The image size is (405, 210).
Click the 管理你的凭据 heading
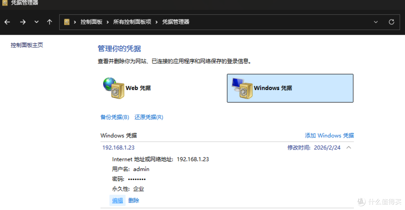[x=119, y=49]
